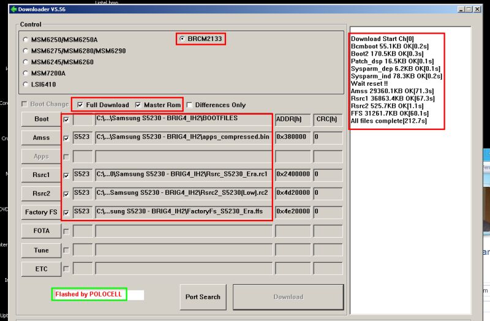Viewport: 490px width, 321px height.
Task: Click the empty Apps path field
Action: point(183,157)
